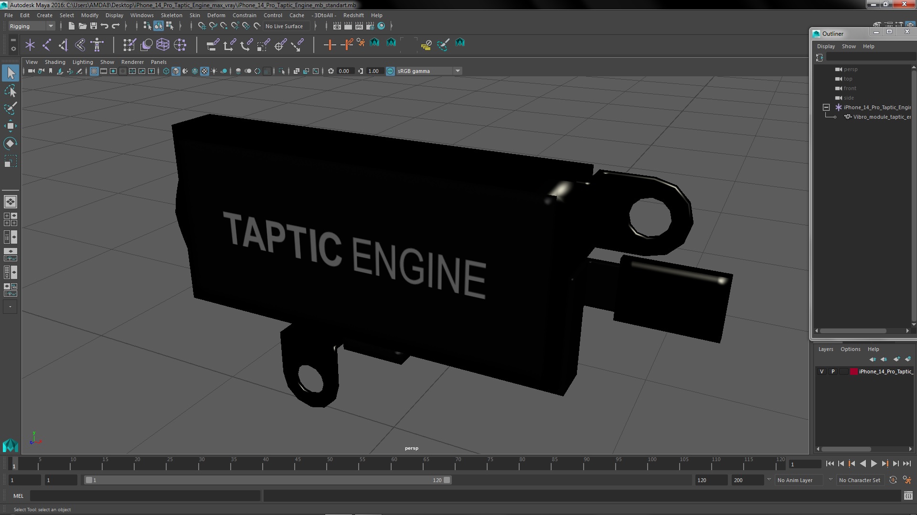Image resolution: width=917 pixels, height=515 pixels.
Task: Toggle layer visibility V for iPhone_14_Pro_Taptic layer
Action: [x=821, y=371]
